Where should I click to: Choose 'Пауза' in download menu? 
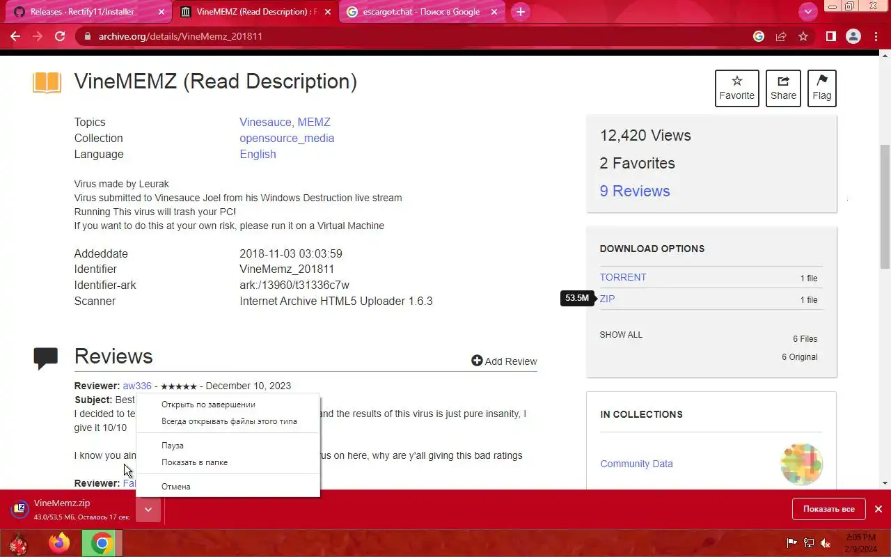[x=228, y=446]
